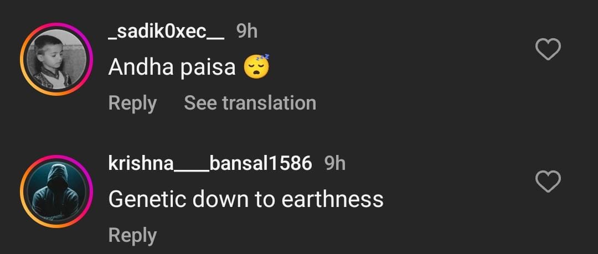Click "See translation" under the first comment
The height and width of the screenshot is (254, 598).
(250, 103)
